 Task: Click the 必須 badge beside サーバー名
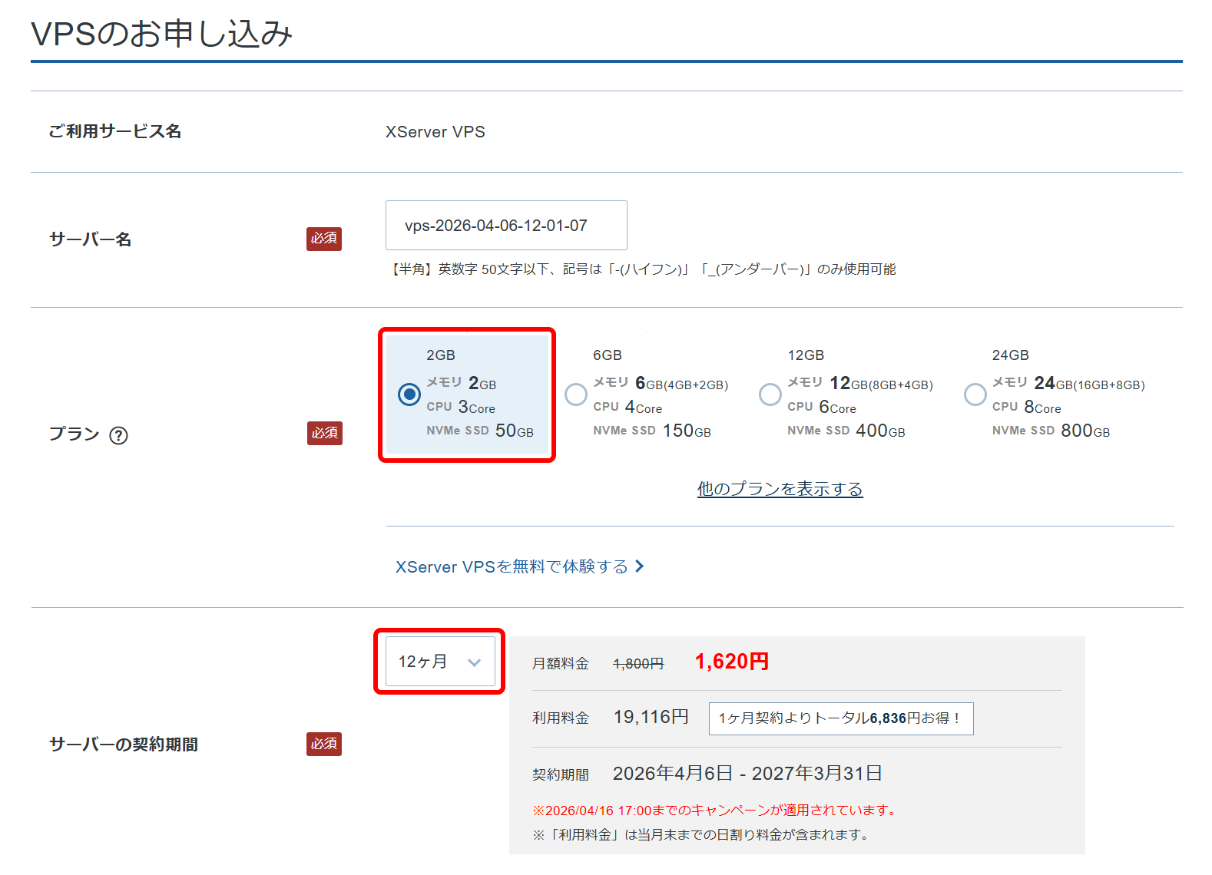pyautogui.click(x=324, y=239)
